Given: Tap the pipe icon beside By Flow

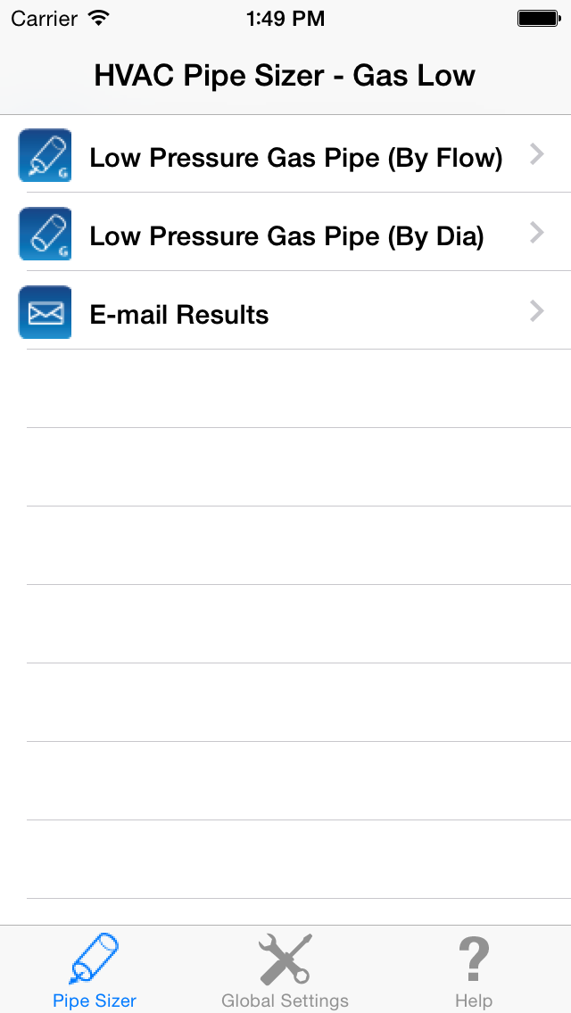Looking at the screenshot, I should click(x=45, y=155).
